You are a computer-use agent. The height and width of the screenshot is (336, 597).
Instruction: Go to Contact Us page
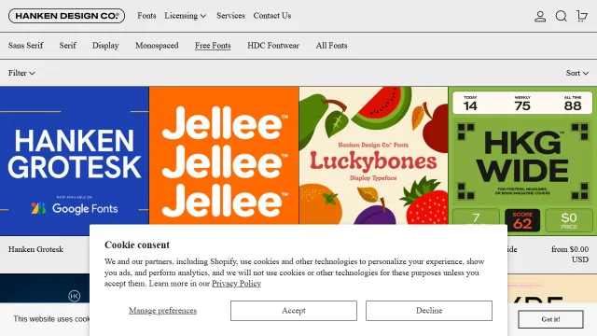tap(272, 16)
